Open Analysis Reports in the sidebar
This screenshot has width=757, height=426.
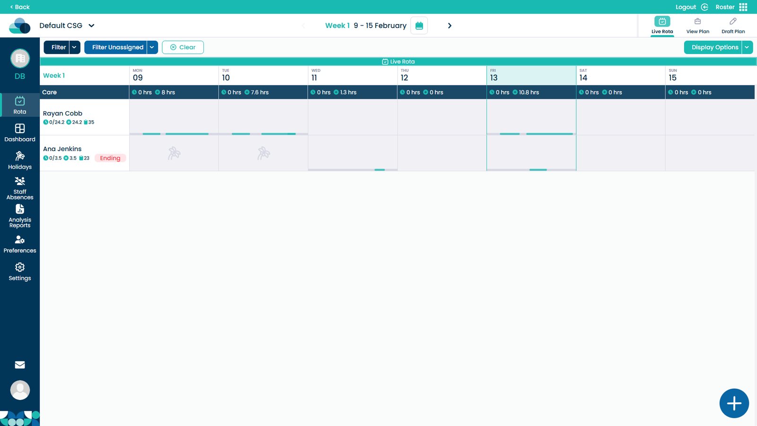point(20,216)
